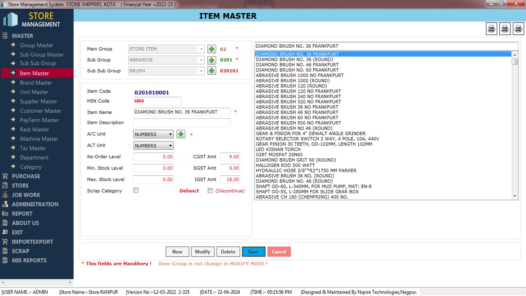Open Supplier Master from the sidebar

tap(38, 101)
